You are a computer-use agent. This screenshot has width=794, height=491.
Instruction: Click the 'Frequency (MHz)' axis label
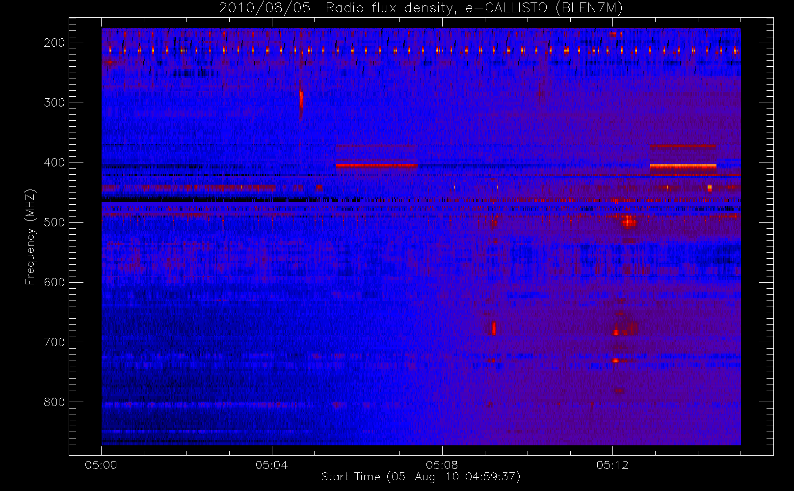pyautogui.click(x=30, y=237)
